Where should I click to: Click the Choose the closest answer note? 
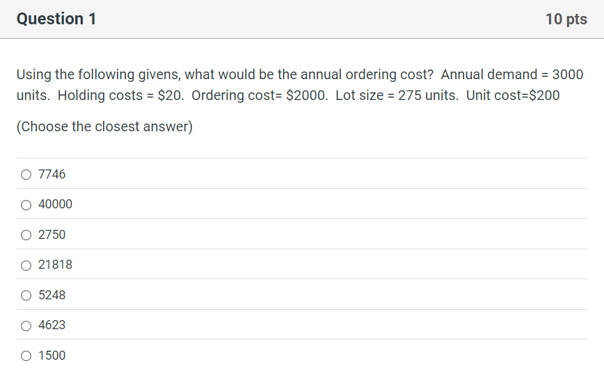pyautogui.click(x=104, y=126)
